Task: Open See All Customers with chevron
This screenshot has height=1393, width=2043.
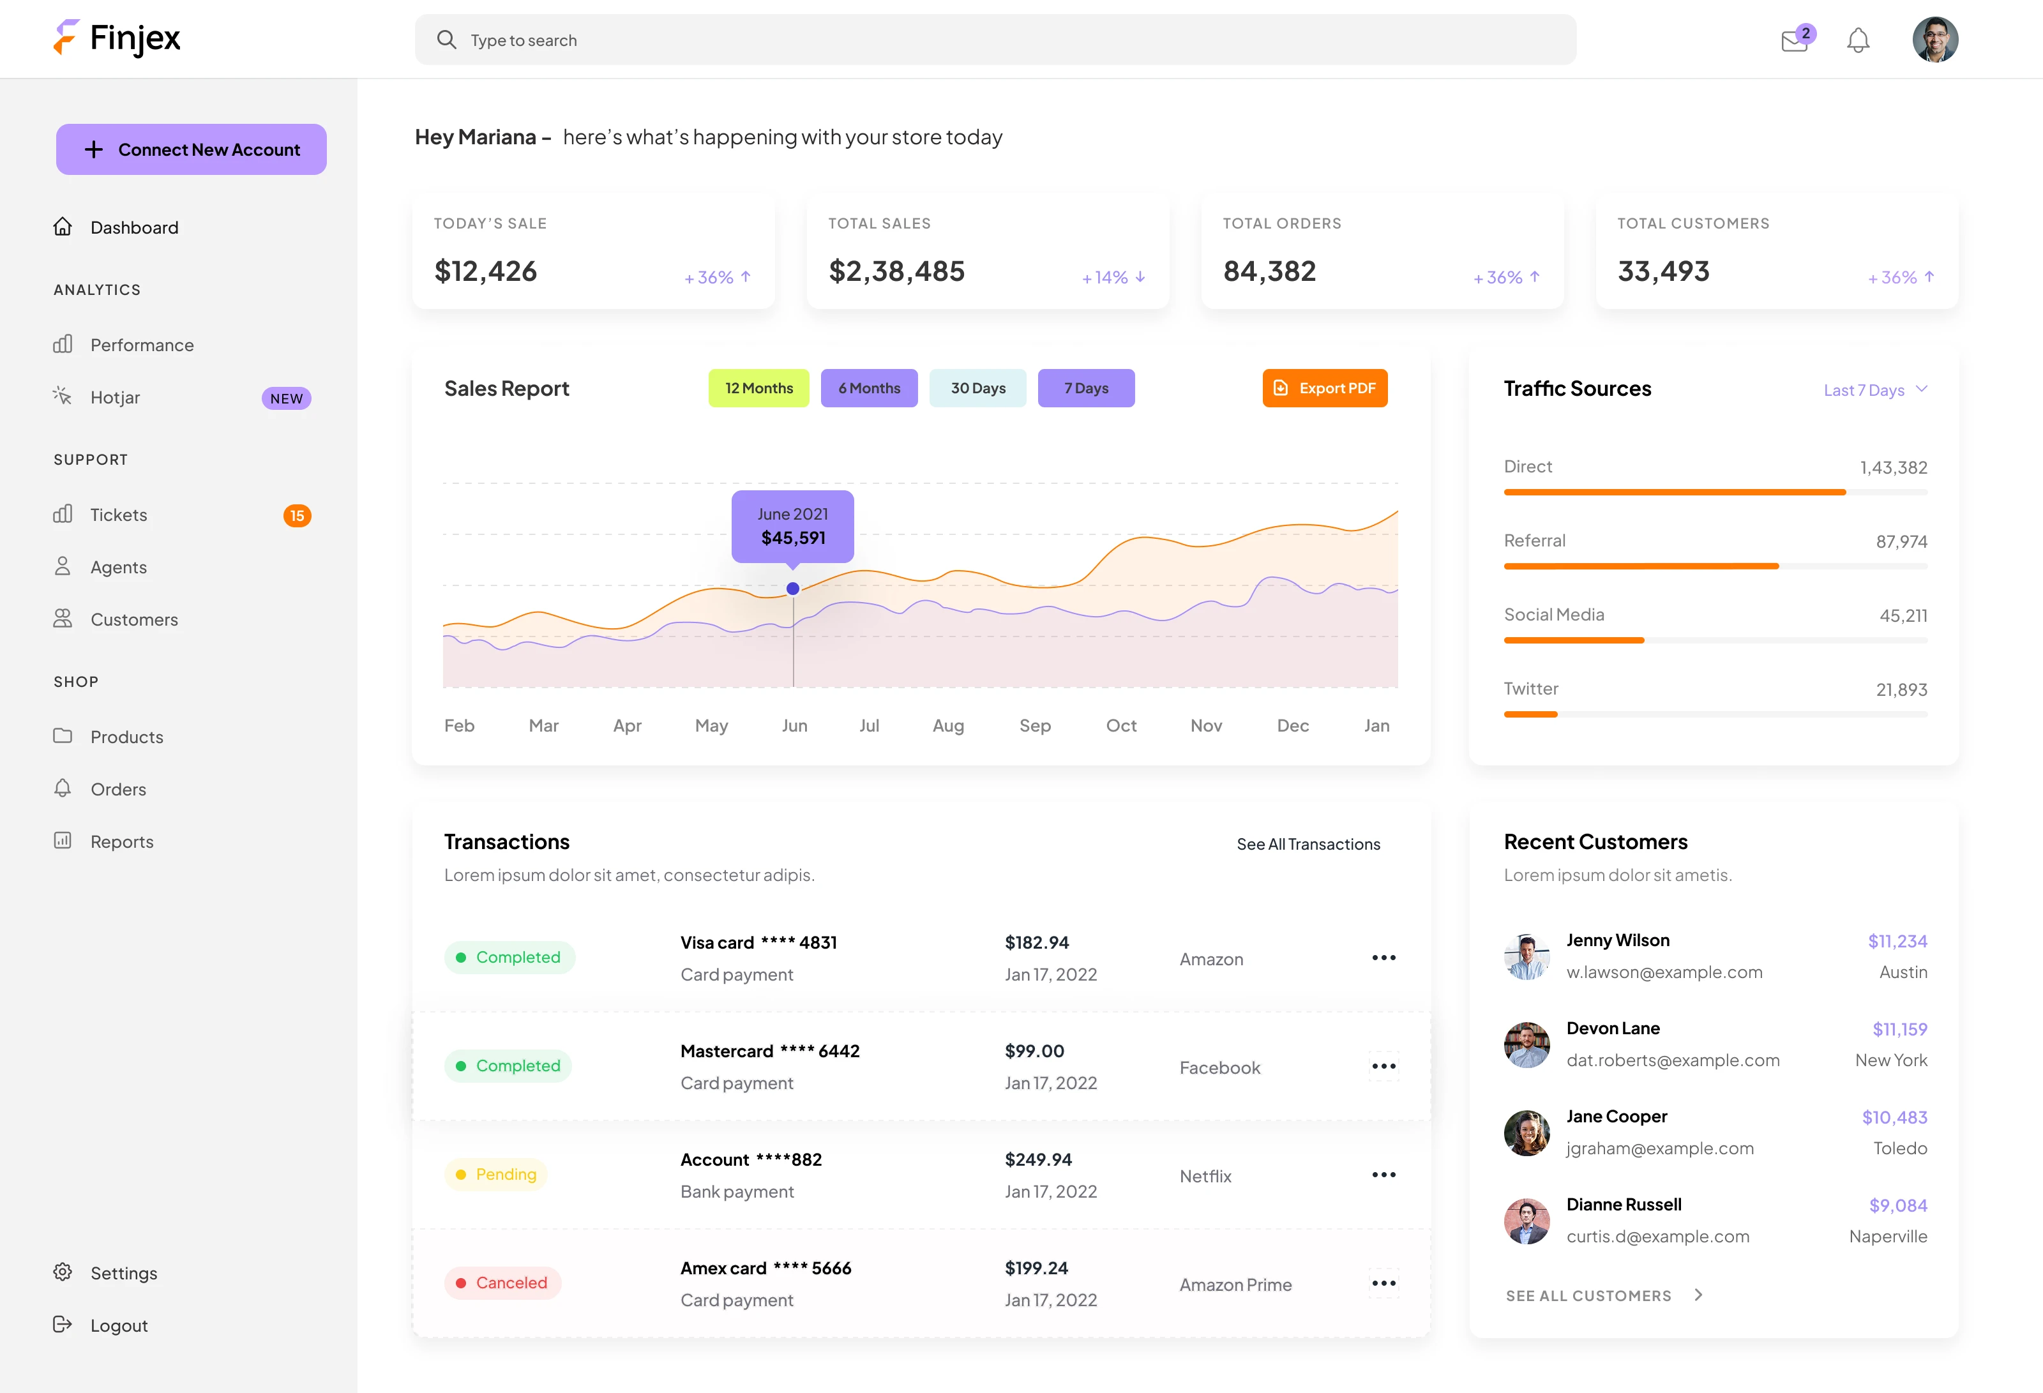Action: tap(1604, 1295)
